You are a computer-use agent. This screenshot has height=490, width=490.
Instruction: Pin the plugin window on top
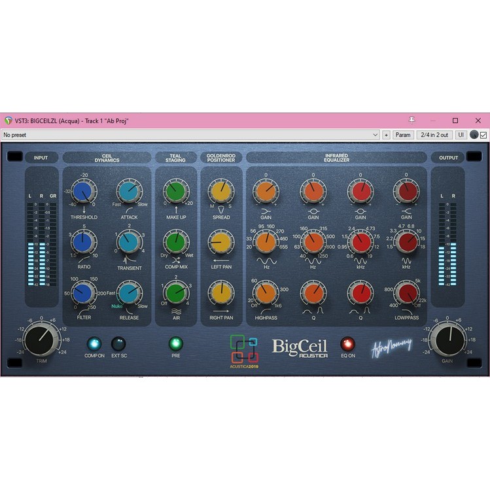pyautogui.click(x=412, y=120)
